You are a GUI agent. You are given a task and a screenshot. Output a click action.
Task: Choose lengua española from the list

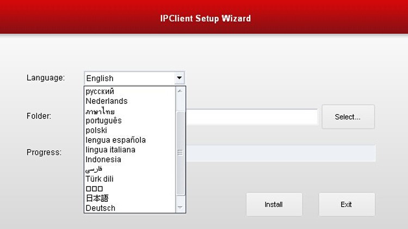tap(115, 140)
